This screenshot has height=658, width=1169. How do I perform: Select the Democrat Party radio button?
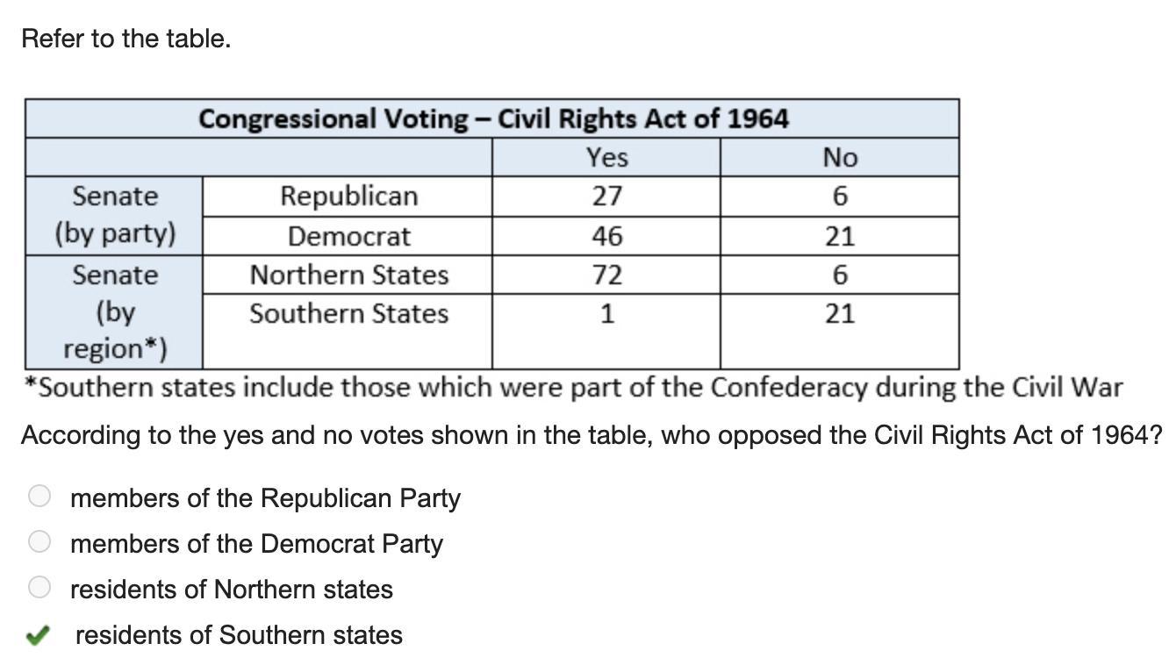click(39, 542)
